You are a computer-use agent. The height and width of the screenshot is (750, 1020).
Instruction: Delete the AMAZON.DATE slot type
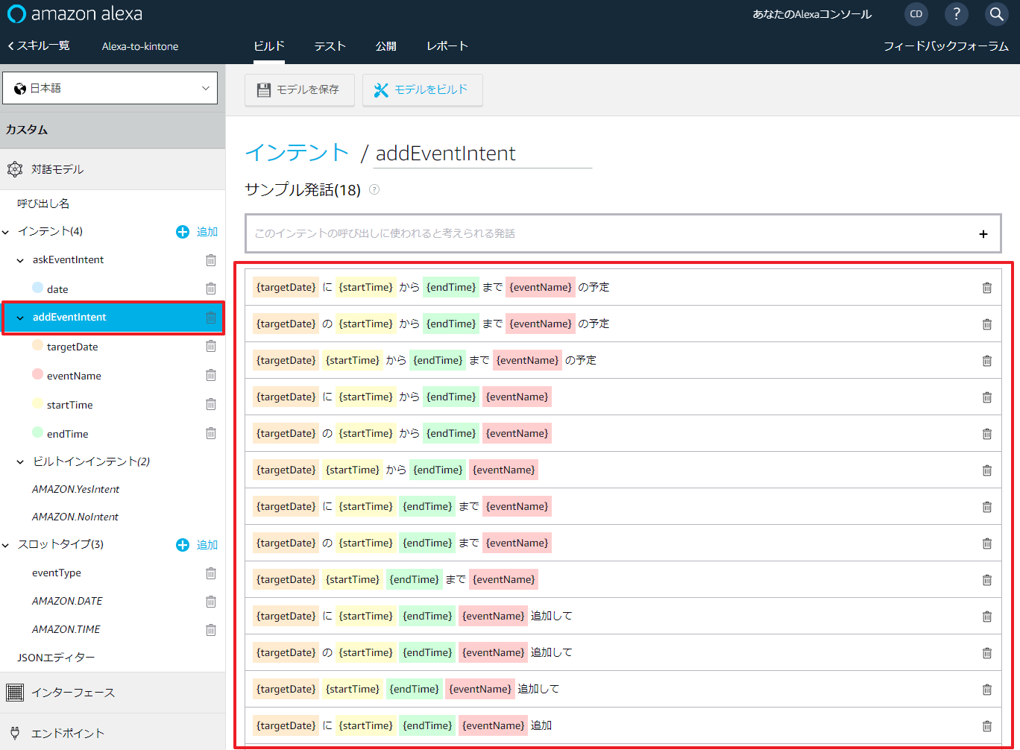[x=211, y=602]
